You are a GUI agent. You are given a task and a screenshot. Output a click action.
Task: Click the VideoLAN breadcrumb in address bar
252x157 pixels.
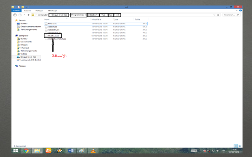(94, 15)
